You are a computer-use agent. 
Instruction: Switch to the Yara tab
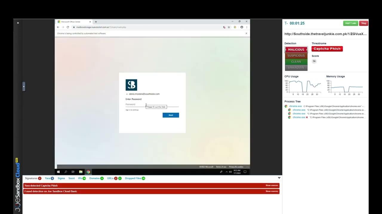point(49,178)
